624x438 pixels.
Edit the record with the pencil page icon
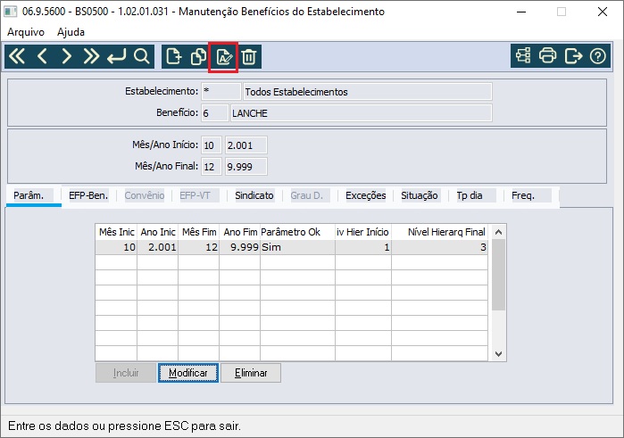click(x=223, y=57)
